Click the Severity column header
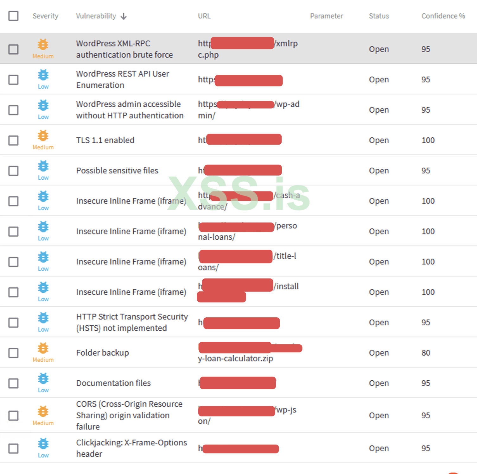Viewport: 477px width, 474px height. pos(45,16)
